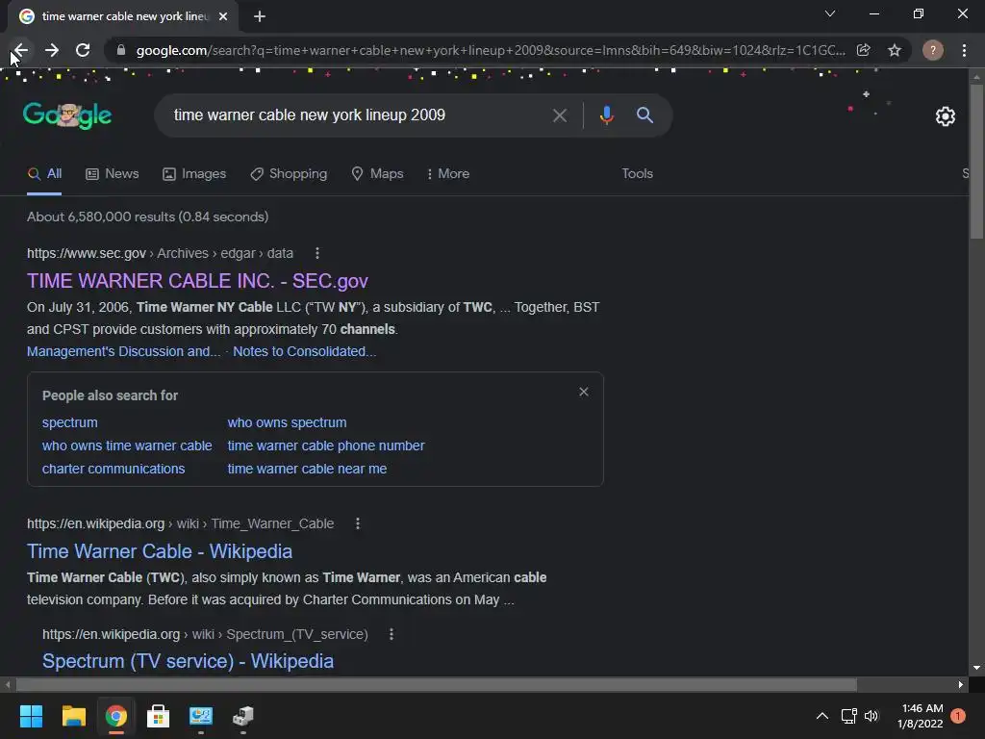Image resolution: width=985 pixels, height=739 pixels.
Task: Submit search with the magnifier icon
Action: tap(644, 115)
